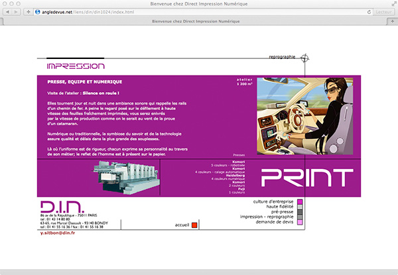Click the culture d'entreprise menu item
The image size is (398, 275).
272,200
